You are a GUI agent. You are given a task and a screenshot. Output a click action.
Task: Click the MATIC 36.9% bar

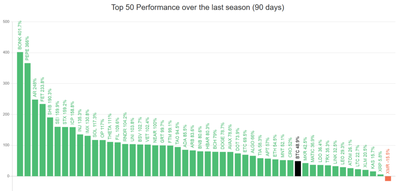click(313, 170)
